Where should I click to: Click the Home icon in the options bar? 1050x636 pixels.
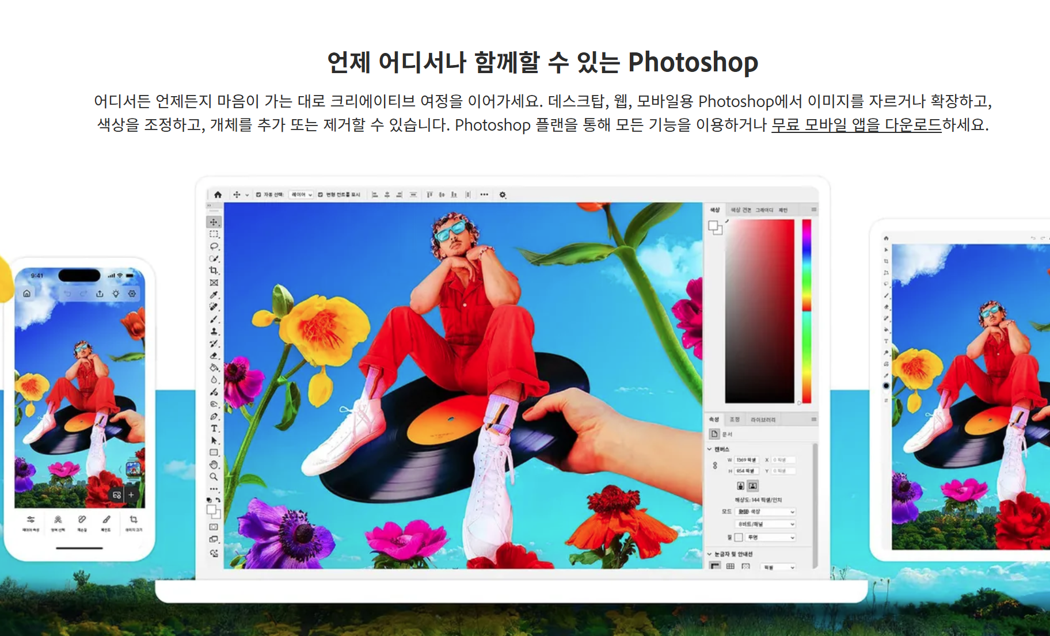[x=219, y=195]
